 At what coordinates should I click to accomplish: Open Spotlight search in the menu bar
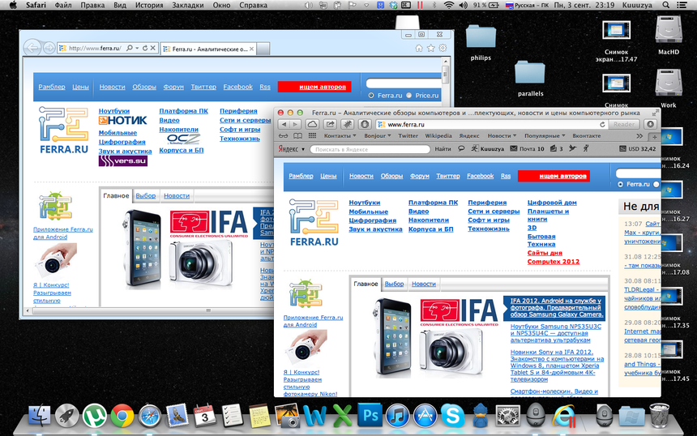(666, 6)
